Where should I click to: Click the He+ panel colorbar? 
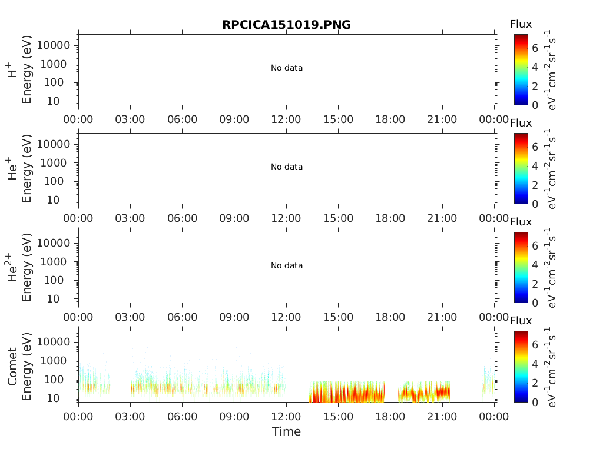[521, 168]
